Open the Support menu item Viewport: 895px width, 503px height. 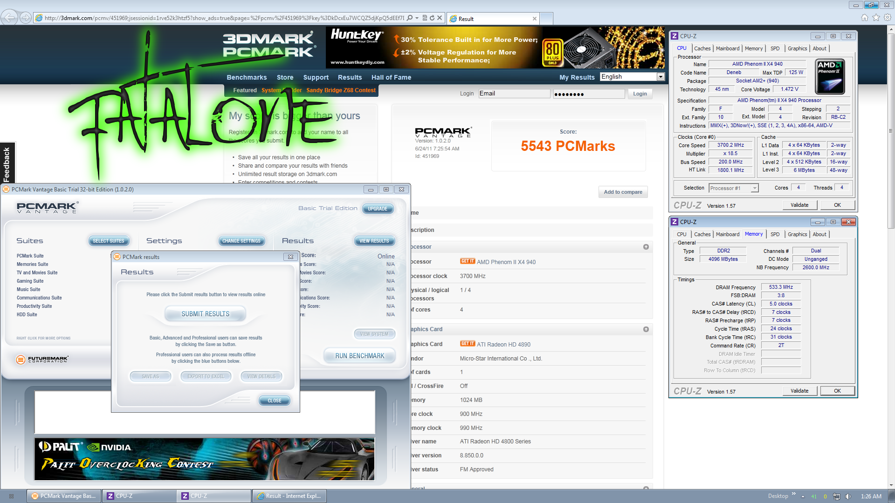[316, 77]
